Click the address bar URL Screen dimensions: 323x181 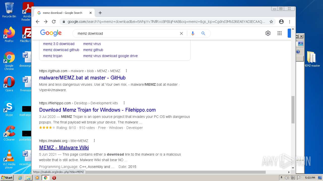166,22
